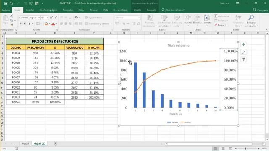Collapse the ribbon with the chevron arrow
269x151 pixels.
tap(266, 30)
